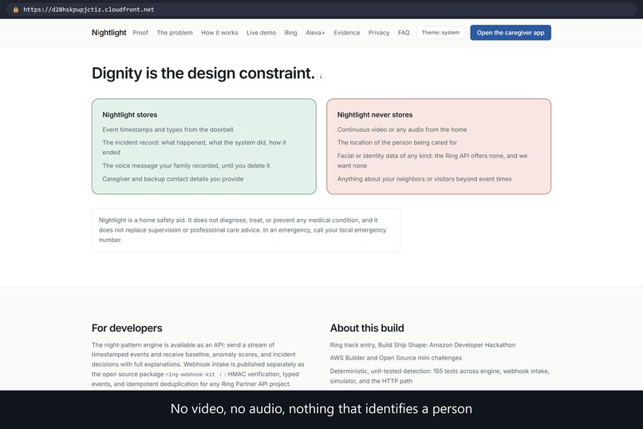Open the Privacy nav link
The image size is (643, 429).
pyautogui.click(x=378, y=33)
